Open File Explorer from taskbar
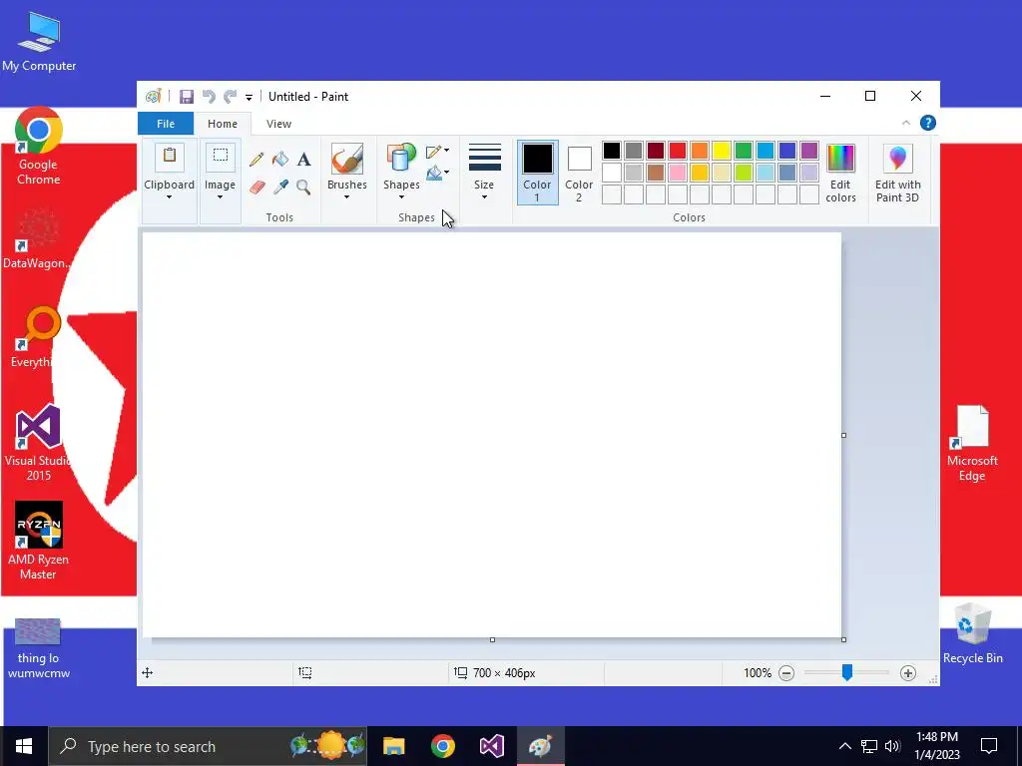 pos(393,746)
